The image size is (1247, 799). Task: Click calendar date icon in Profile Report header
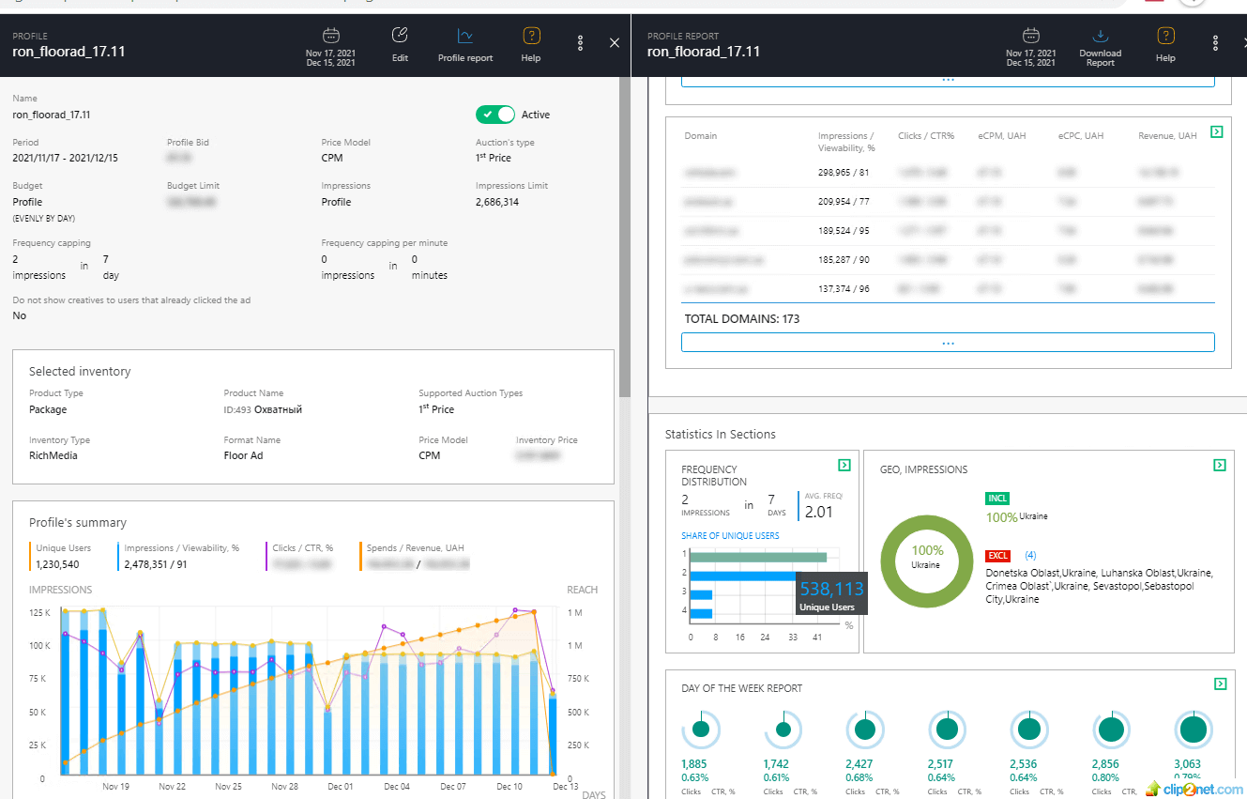pos(1030,36)
